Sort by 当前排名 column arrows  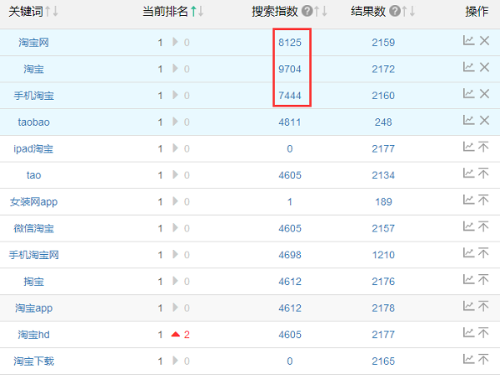pyautogui.click(x=197, y=12)
